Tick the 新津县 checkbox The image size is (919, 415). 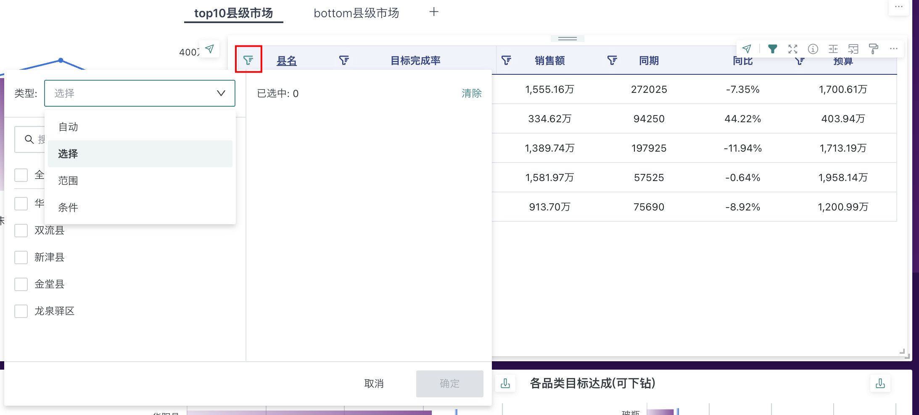coord(21,257)
